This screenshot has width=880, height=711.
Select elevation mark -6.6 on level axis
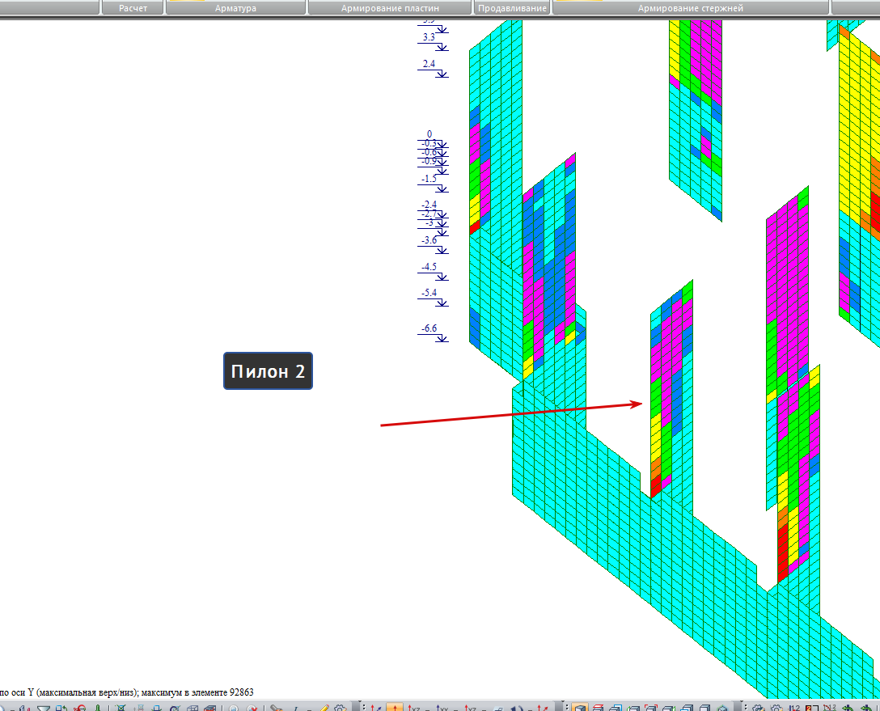point(430,328)
